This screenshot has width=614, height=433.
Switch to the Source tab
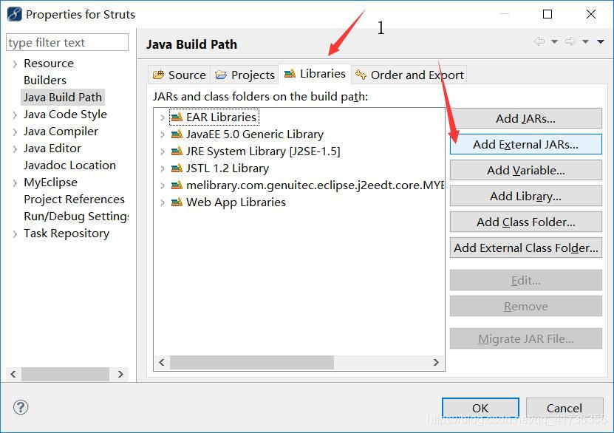(180, 75)
